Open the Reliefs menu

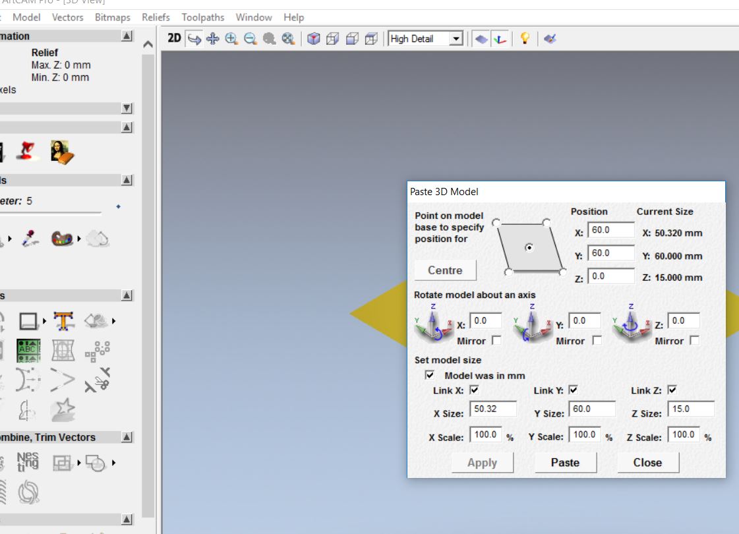click(x=156, y=17)
